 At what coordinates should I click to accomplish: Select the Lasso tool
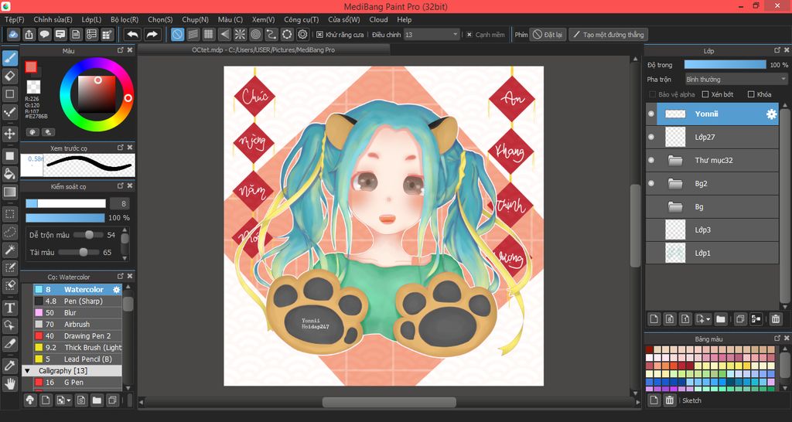point(9,232)
